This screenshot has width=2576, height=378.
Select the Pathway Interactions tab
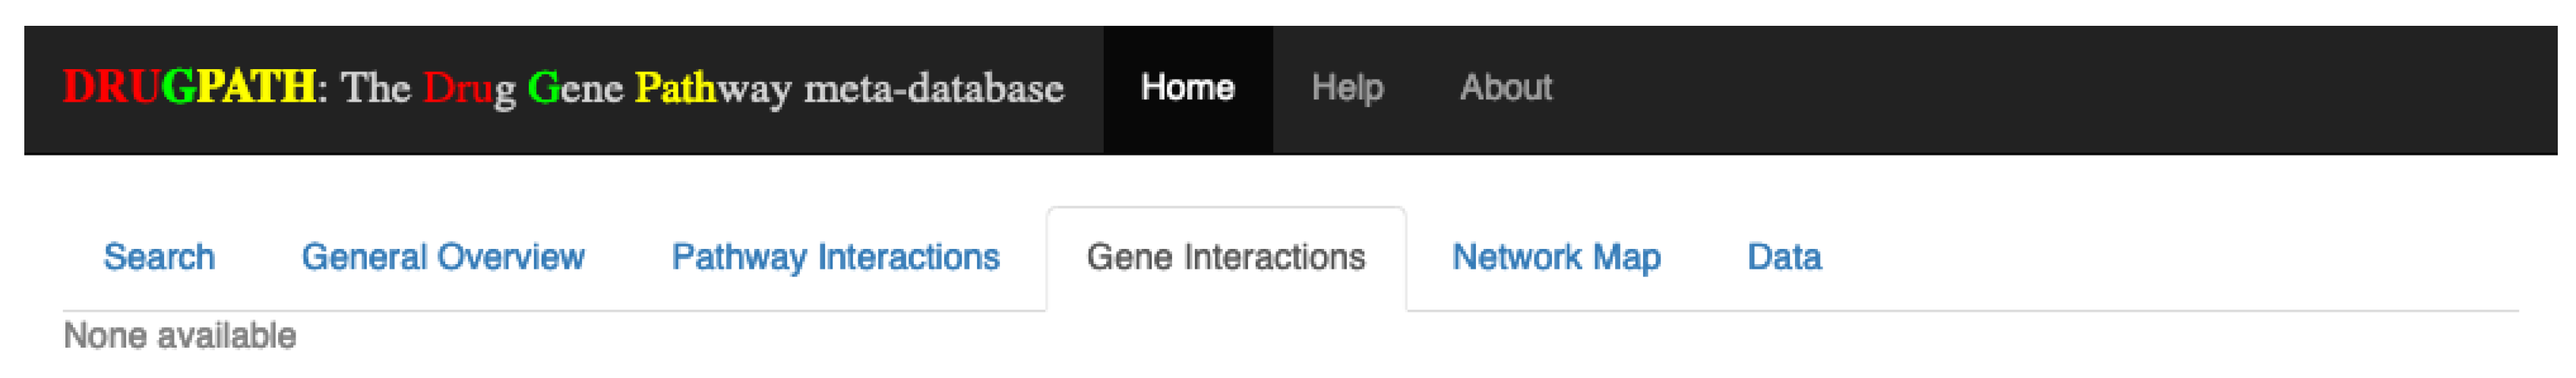[835, 257]
